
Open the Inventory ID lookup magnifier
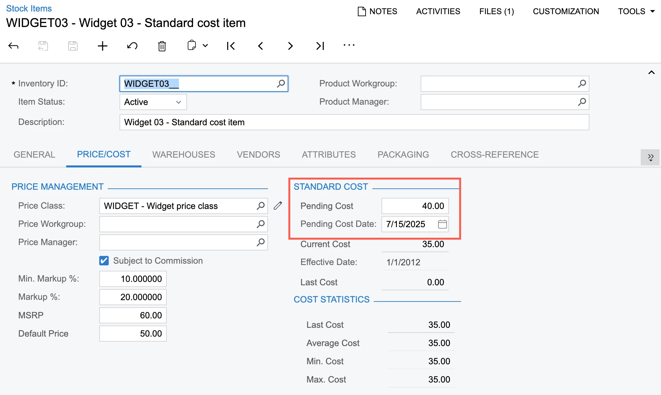click(x=281, y=84)
